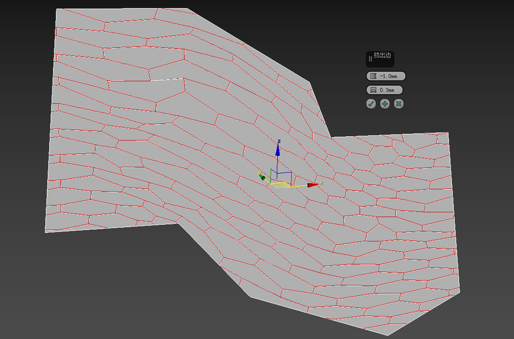Screen dimensions: 514x339
Task: Select the yellow XY plane gizmo handle
Action: (280, 185)
